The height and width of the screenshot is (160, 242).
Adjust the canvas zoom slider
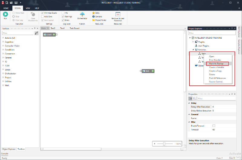[164, 144]
